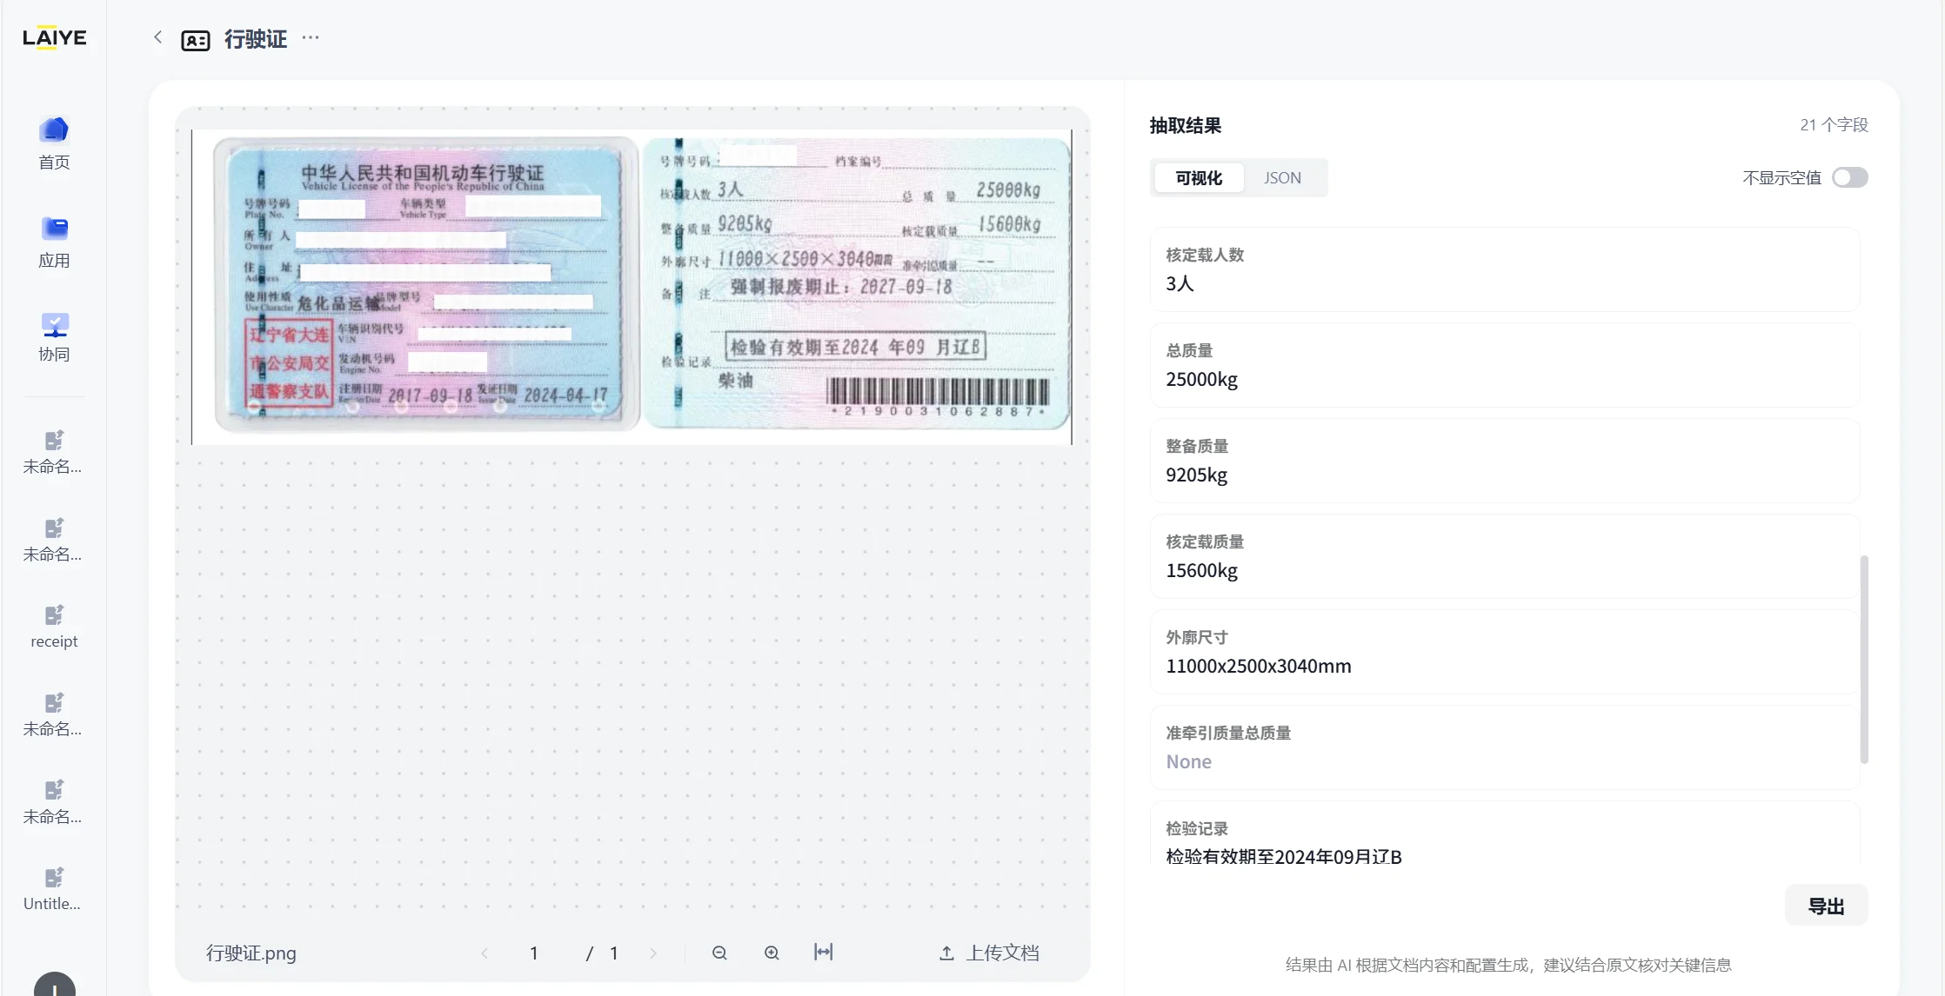Fit document to width

823,952
